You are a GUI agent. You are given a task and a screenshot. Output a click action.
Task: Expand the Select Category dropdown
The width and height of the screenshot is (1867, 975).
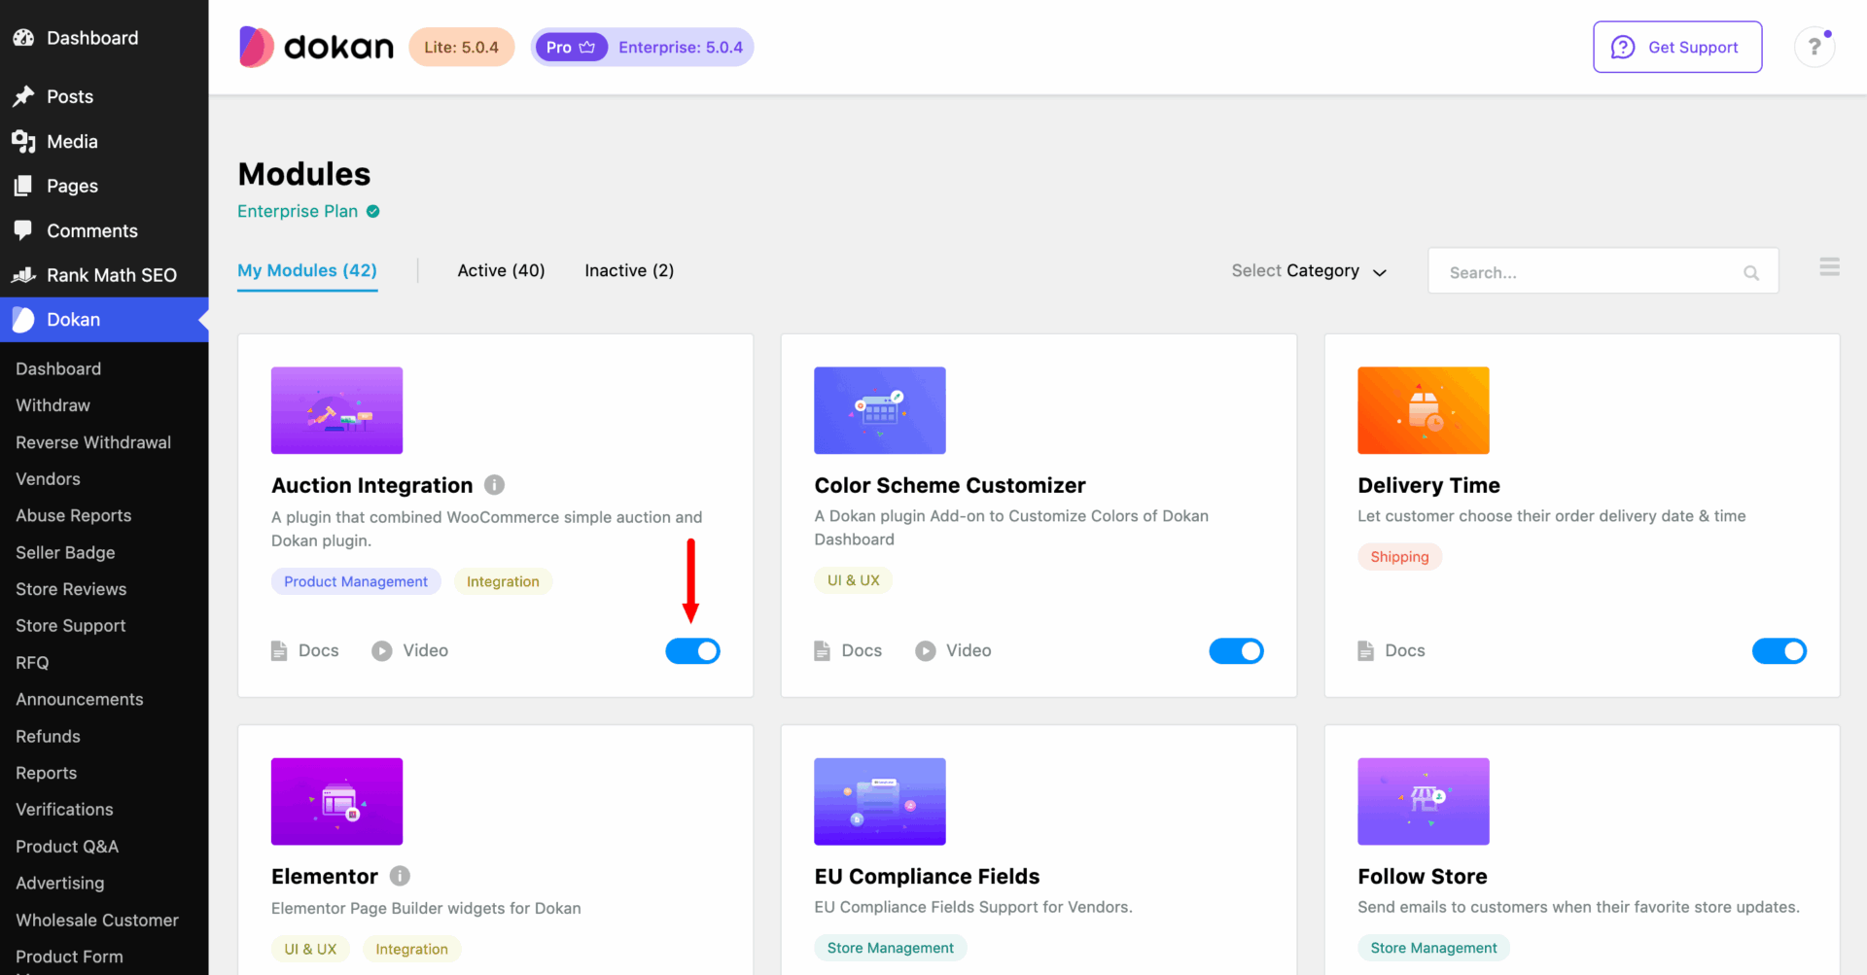tap(1309, 270)
